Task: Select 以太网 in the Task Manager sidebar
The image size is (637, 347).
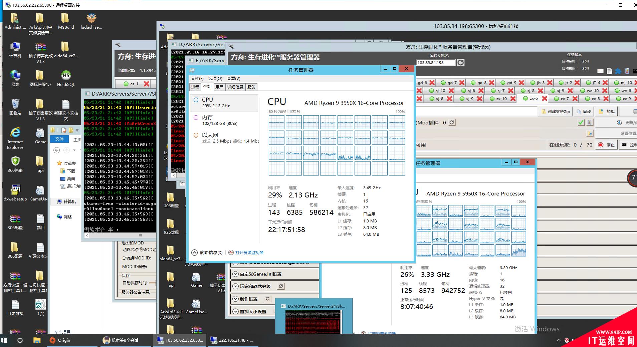Action: [x=224, y=138]
